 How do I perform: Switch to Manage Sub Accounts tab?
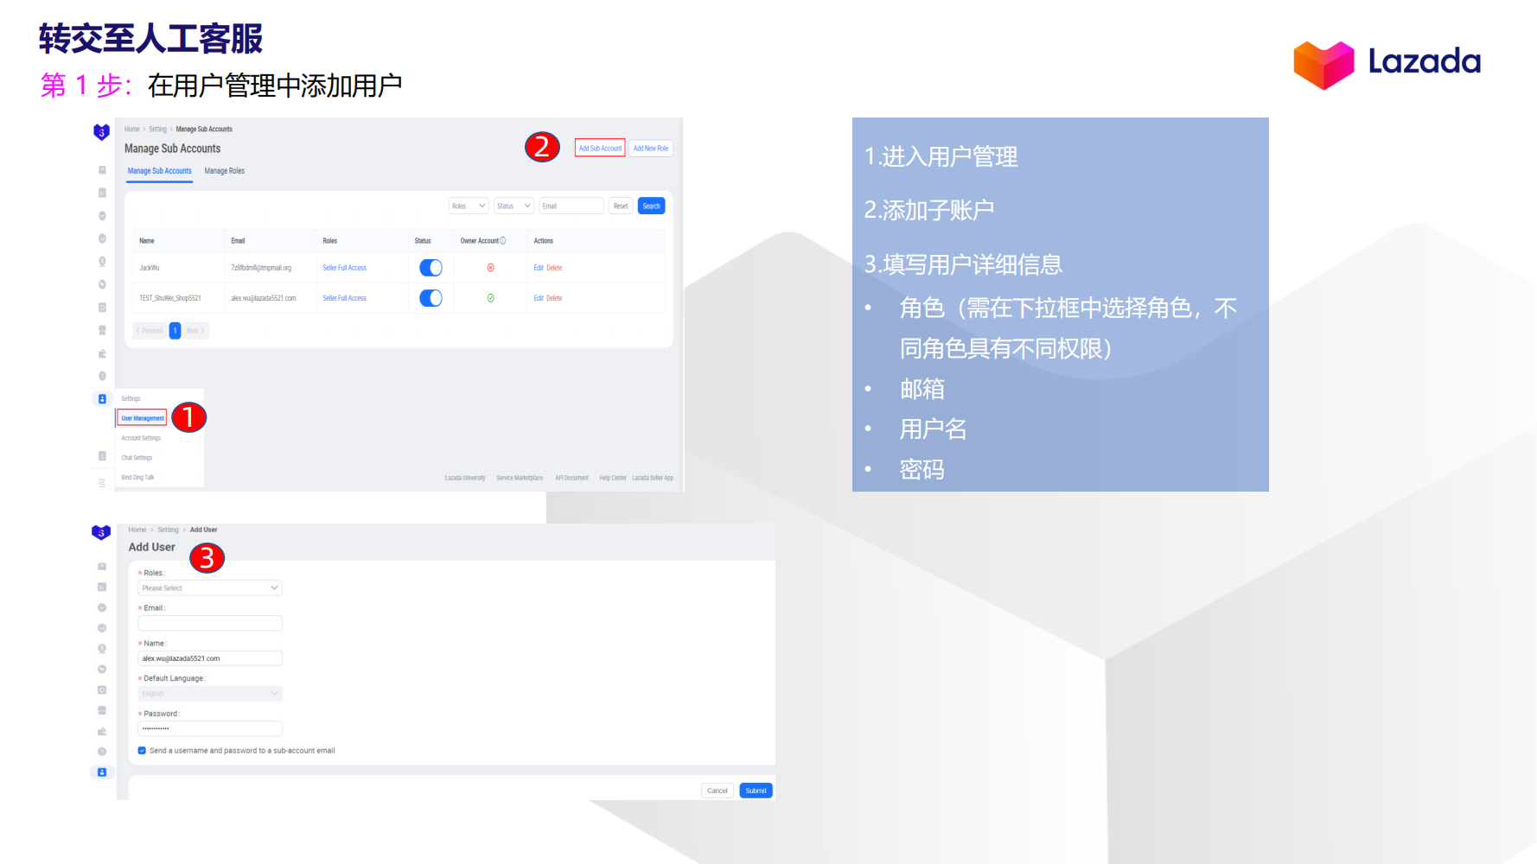160,171
